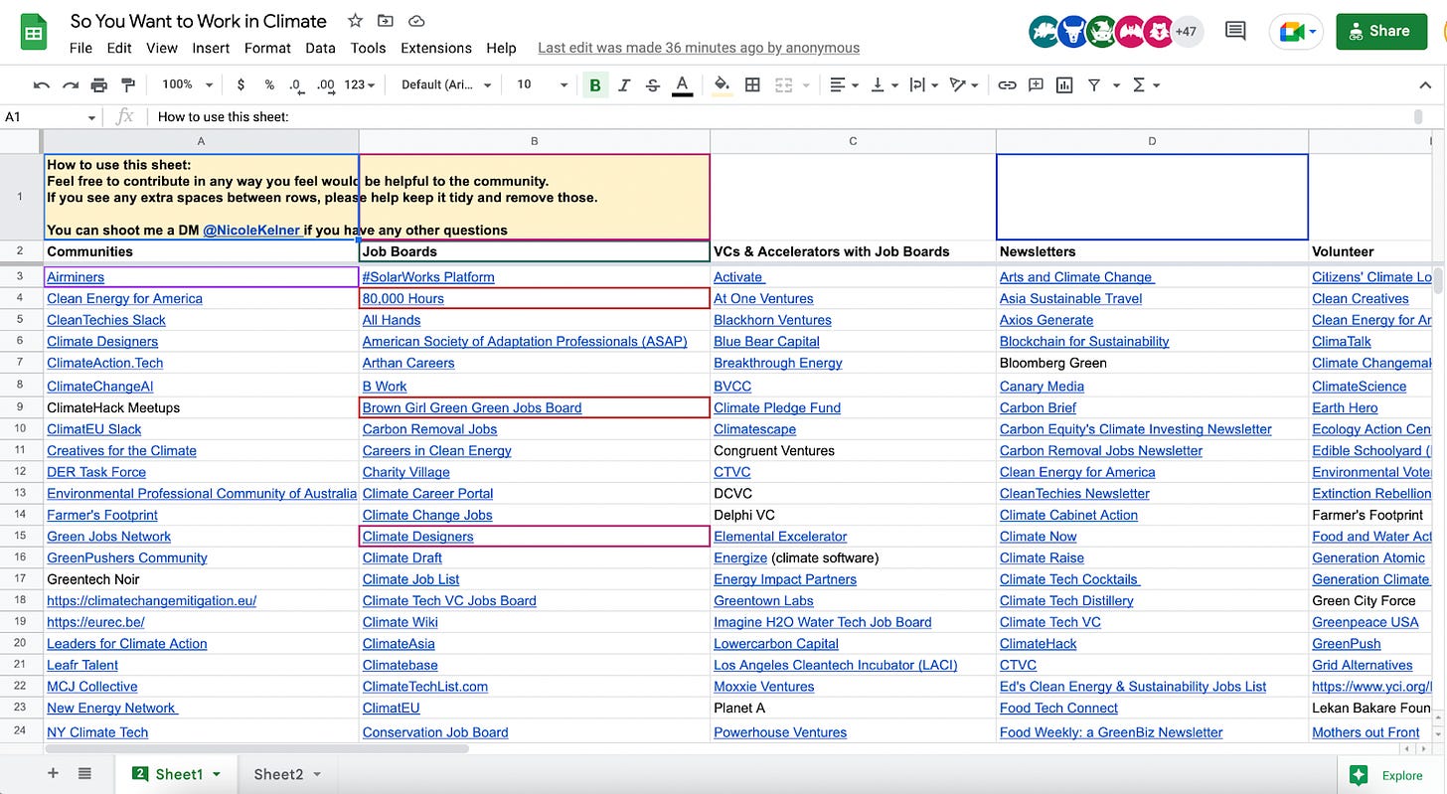Screen dimensions: 1447x794
Task: Click the redo arrow icon
Action: tap(71, 85)
